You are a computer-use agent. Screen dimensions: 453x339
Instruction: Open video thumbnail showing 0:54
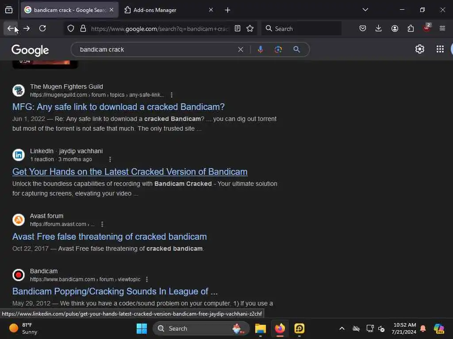pyautogui.click(x=45, y=64)
